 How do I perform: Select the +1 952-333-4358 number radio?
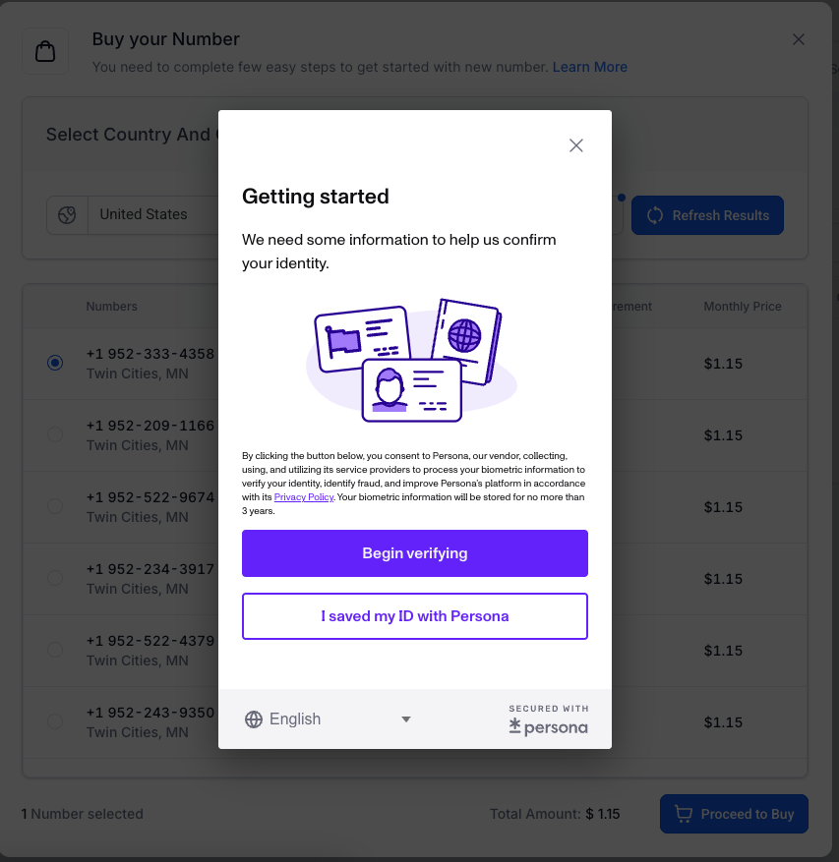[55, 363]
